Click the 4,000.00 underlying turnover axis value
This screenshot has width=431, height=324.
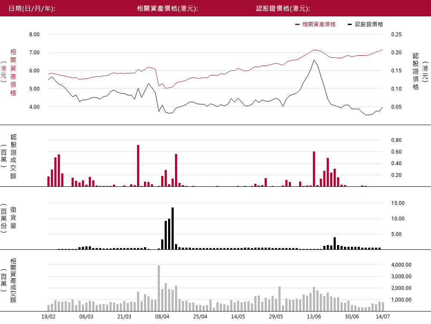(401, 265)
